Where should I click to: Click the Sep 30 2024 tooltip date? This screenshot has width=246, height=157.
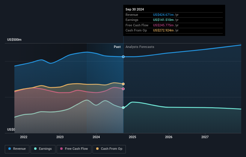point(135,9)
